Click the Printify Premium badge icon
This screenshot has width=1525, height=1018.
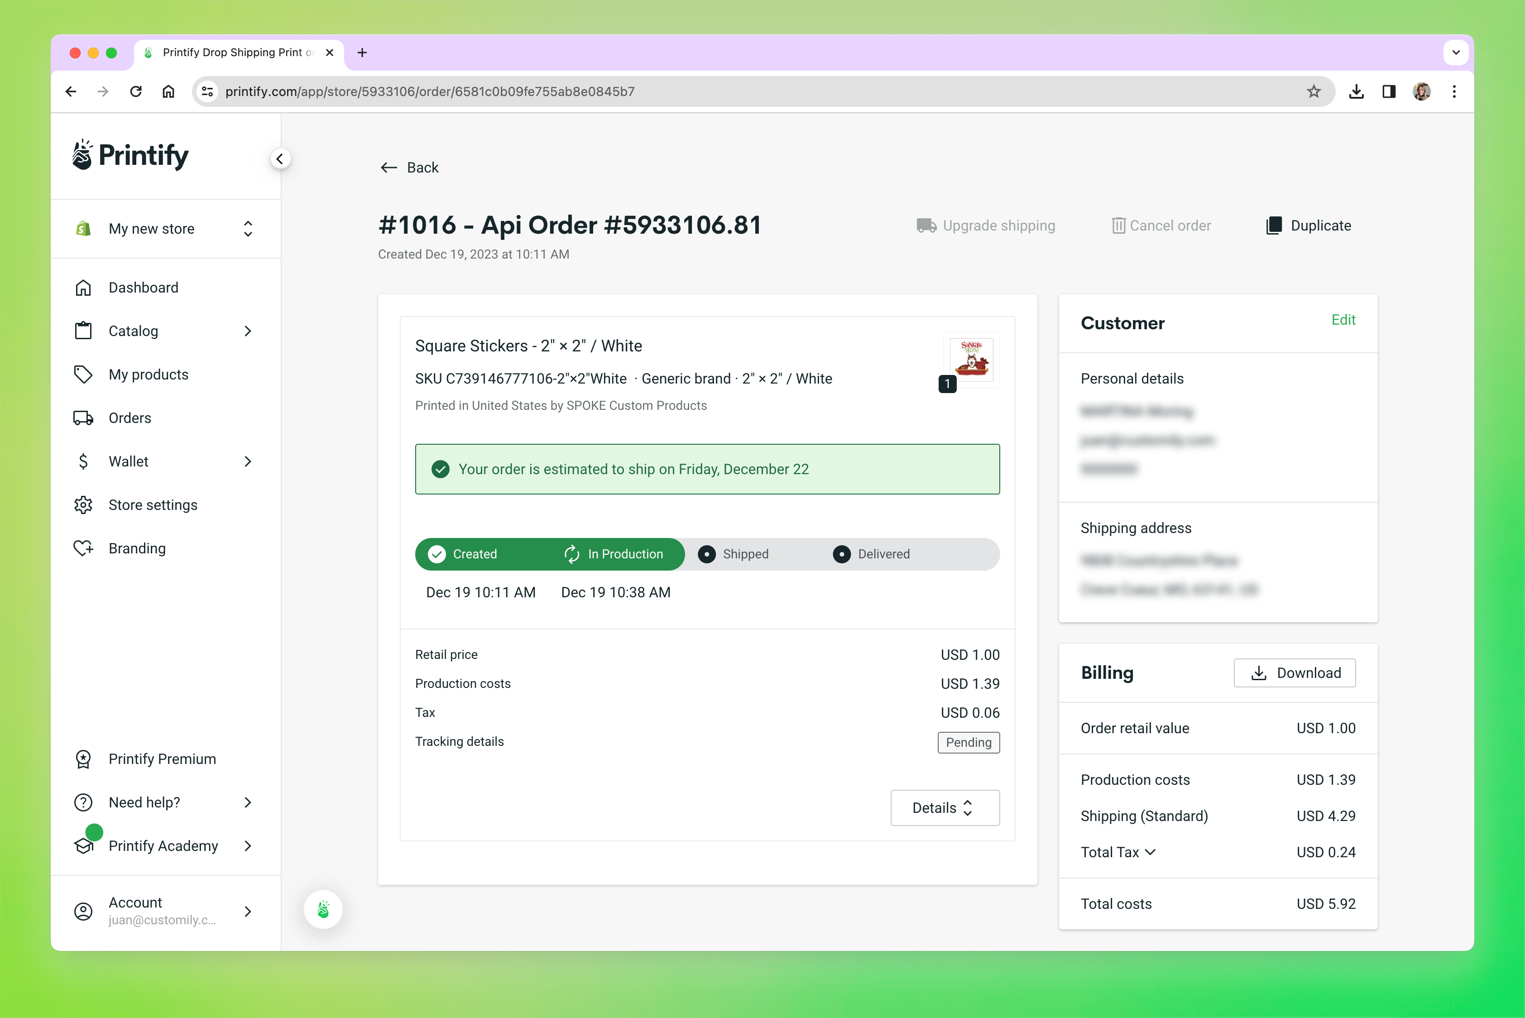click(x=83, y=759)
